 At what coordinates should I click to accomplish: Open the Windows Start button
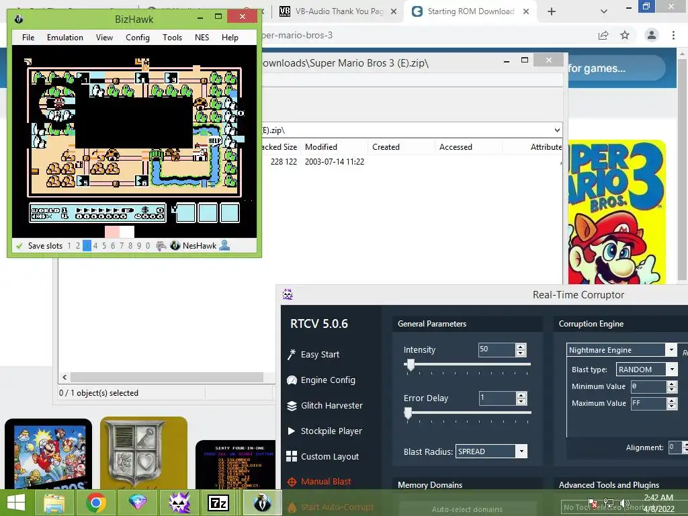point(16,503)
